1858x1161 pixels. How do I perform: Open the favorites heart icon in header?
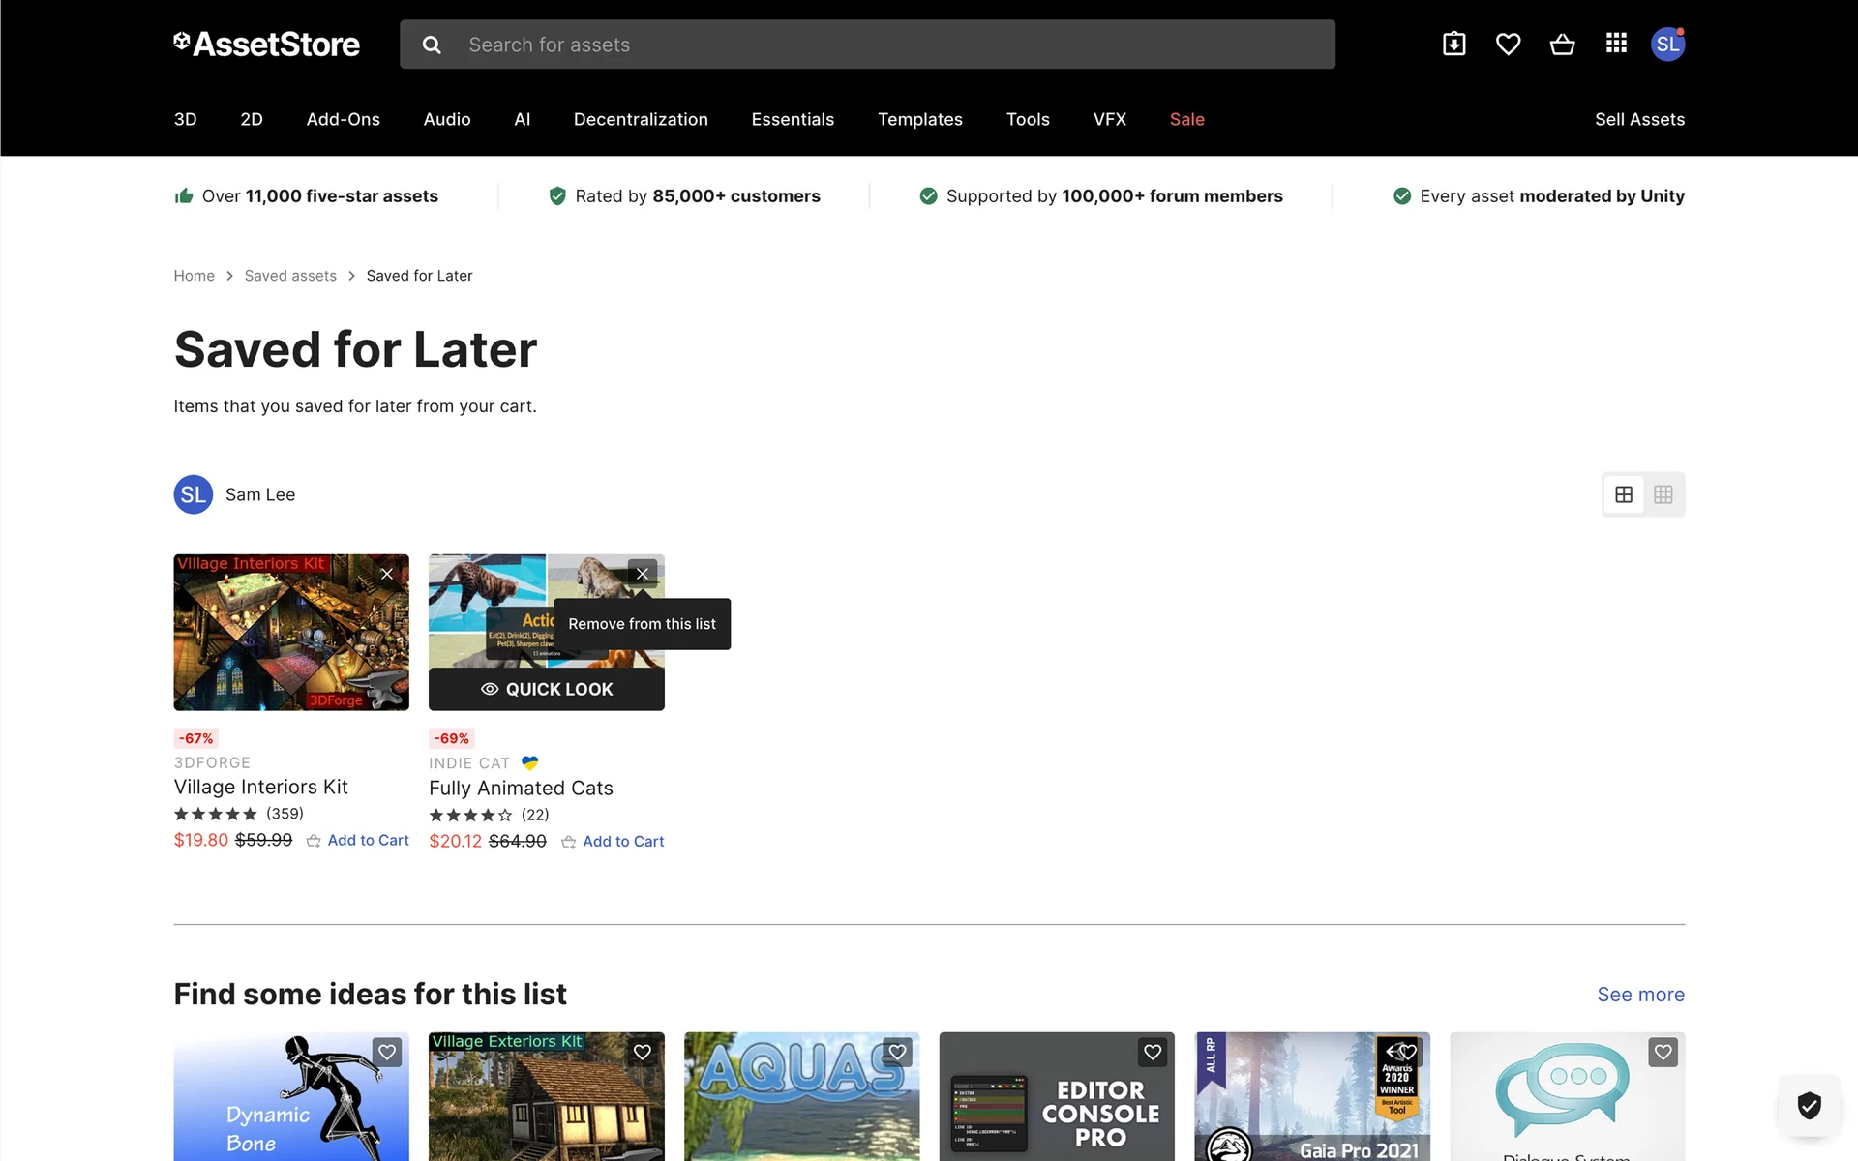pyautogui.click(x=1508, y=45)
